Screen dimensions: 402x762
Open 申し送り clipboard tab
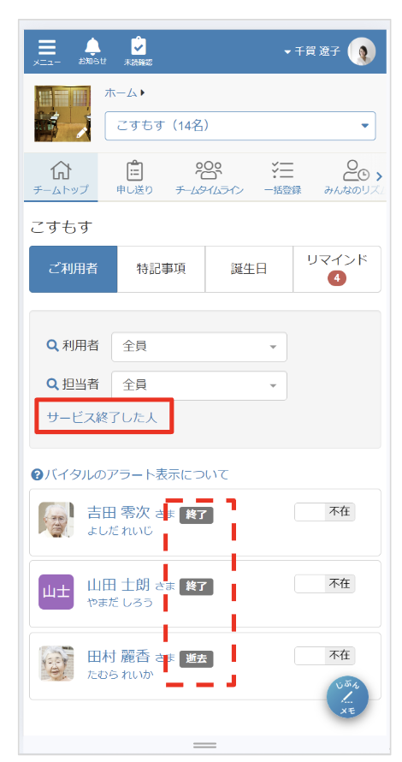[x=134, y=178]
